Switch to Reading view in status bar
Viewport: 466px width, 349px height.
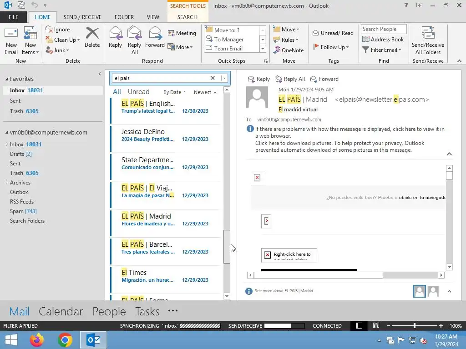click(x=376, y=325)
